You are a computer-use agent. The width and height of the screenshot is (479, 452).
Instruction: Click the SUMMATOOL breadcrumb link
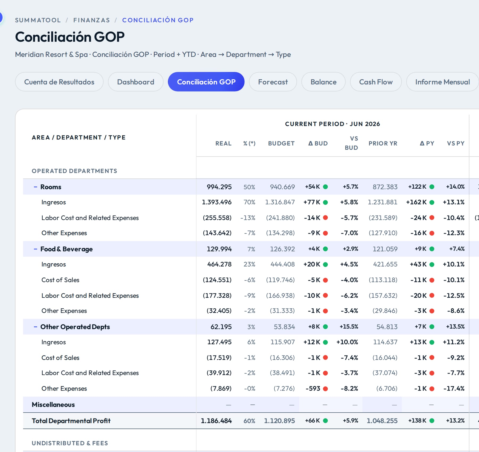[38, 20]
